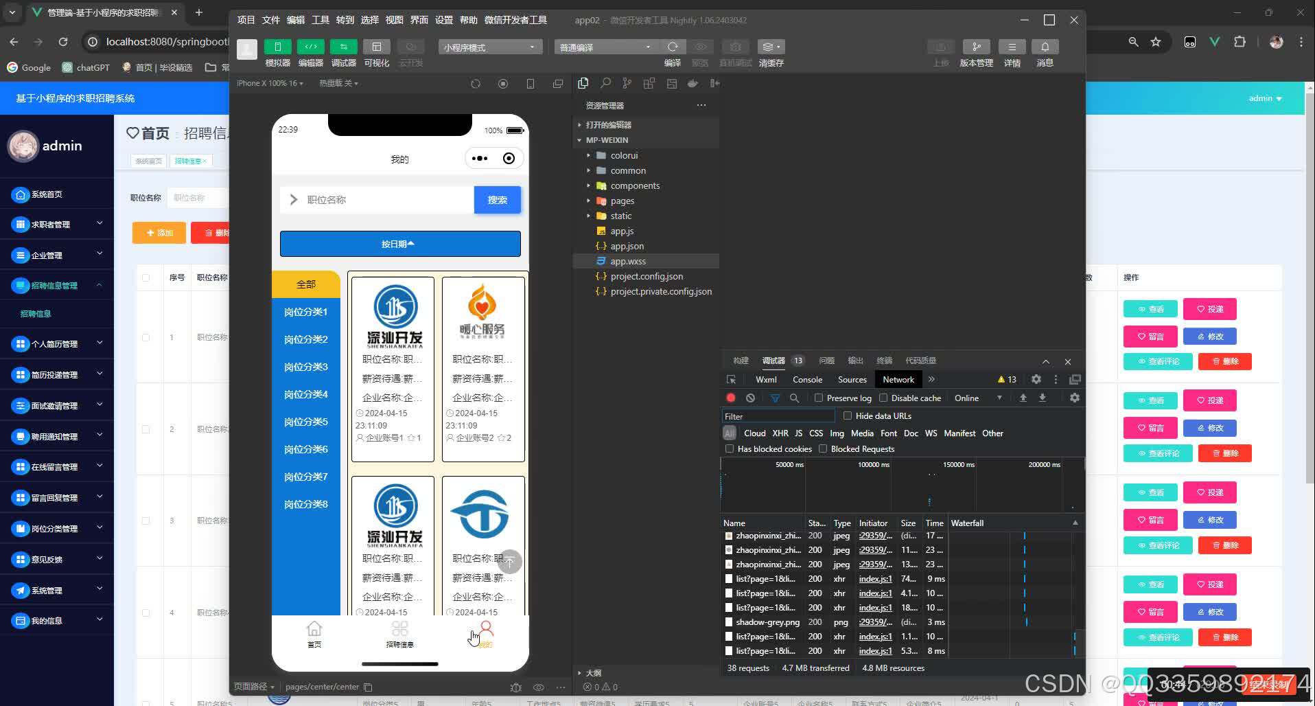
Task: Click the import HAR upload arrow
Action: point(1023,398)
